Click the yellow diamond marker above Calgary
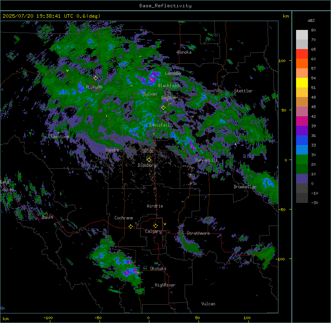 156,226
